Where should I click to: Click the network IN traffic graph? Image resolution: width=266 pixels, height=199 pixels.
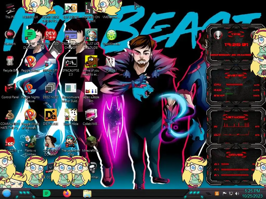[237, 125]
